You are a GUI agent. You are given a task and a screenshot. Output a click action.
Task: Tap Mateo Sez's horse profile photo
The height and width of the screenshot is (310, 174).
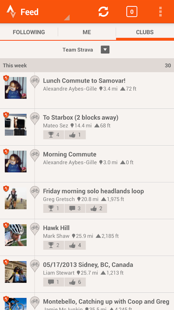tap(15, 125)
